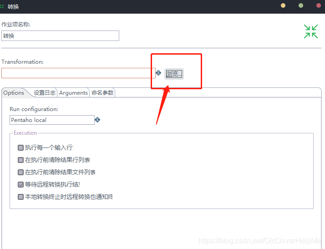Close the 转换 dialog with red button
This screenshot has height=249, width=325.
click(319, 5)
